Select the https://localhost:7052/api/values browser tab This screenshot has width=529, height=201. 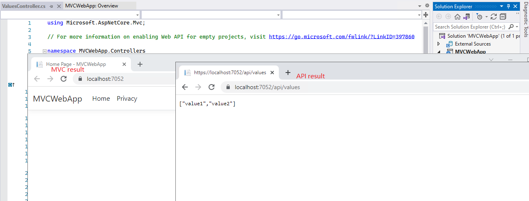(230, 73)
